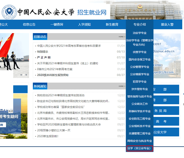Choose 刑事科学技术专业 from the dropdown
This screenshot has width=184, height=158.
[x=140, y=111]
